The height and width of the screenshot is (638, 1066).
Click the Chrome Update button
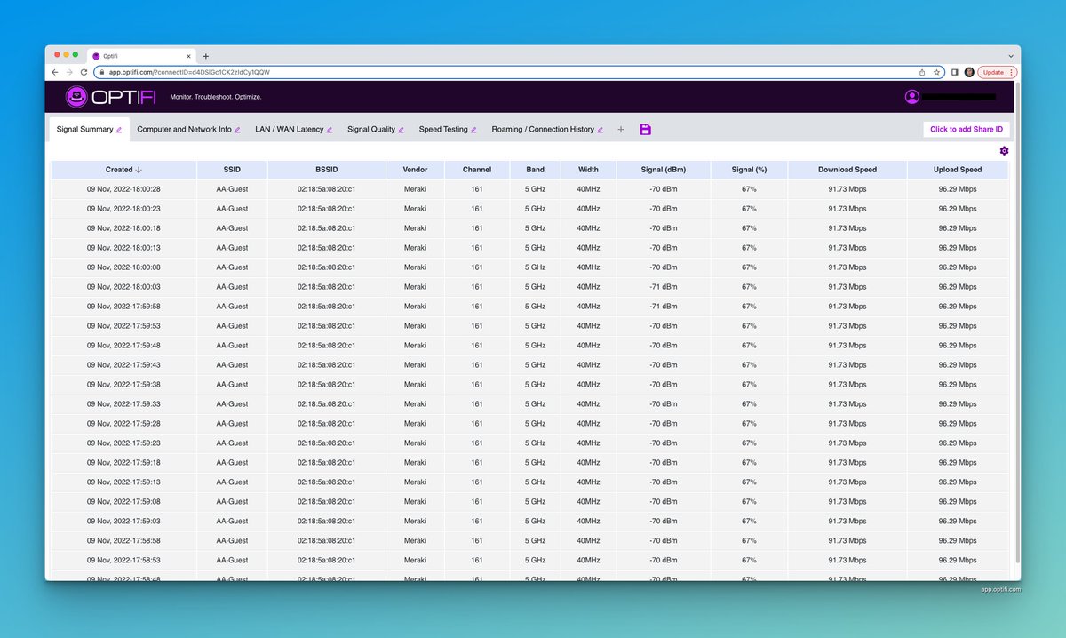[x=998, y=72]
